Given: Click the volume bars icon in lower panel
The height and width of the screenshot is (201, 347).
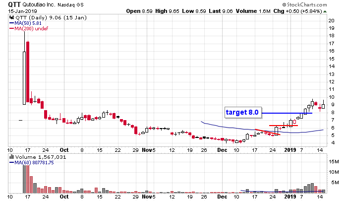Looking at the screenshot, I should click(11, 157).
